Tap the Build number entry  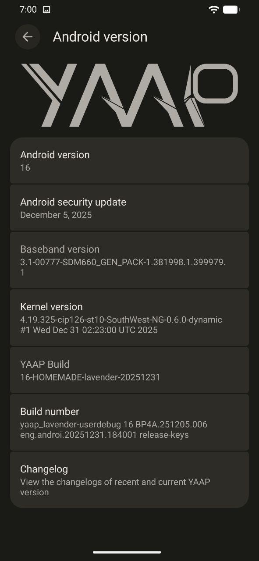(x=129, y=423)
